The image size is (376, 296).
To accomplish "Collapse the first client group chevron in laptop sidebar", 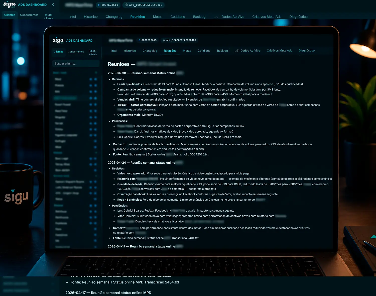I will (96, 73).
